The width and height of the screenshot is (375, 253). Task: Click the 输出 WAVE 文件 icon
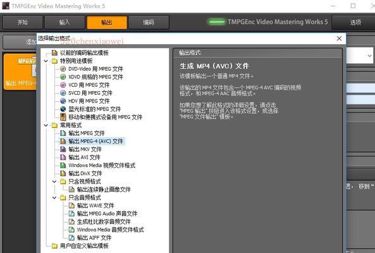(71, 206)
